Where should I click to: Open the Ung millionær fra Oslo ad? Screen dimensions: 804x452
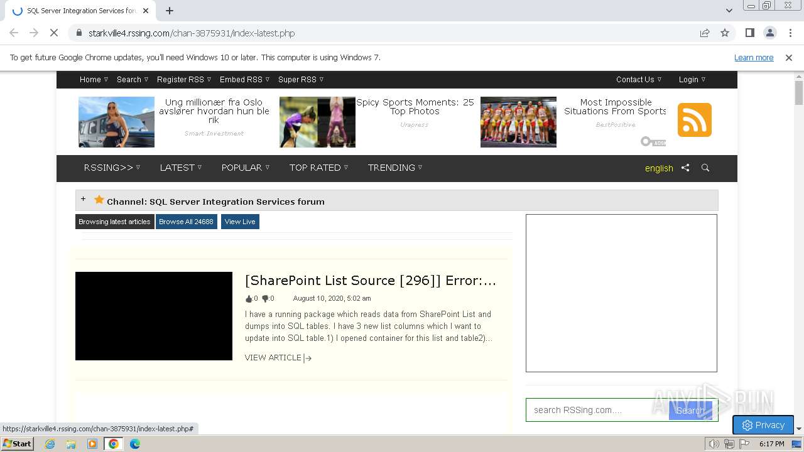214,111
